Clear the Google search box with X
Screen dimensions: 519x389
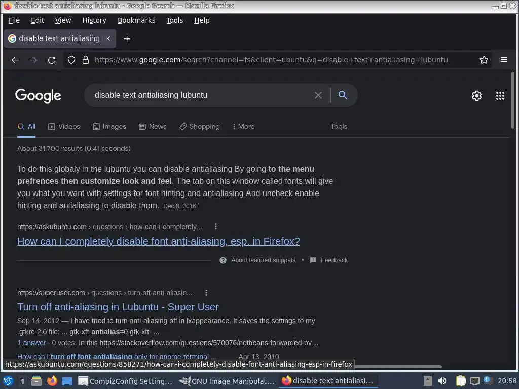pyautogui.click(x=318, y=95)
